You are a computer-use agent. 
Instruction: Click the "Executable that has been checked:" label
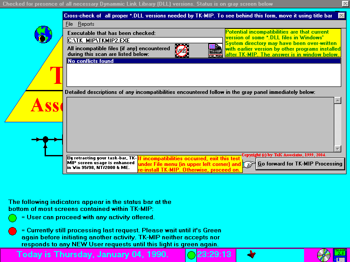pyautogui.click(x=112, y=33)
